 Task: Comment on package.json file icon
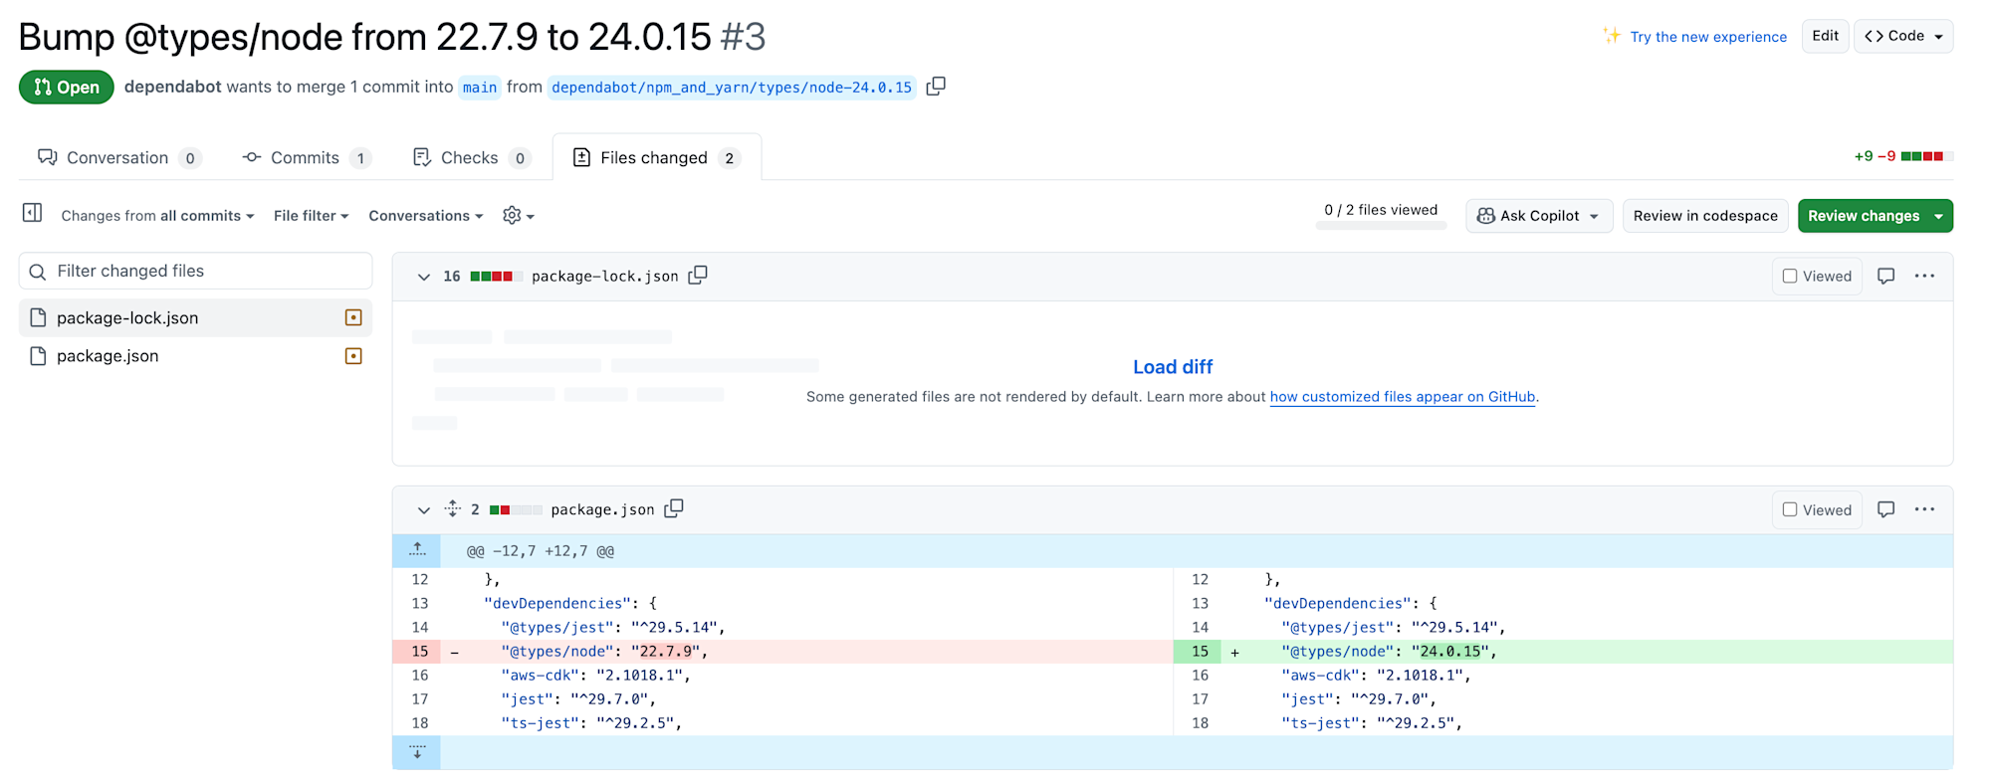(1885, 509)
